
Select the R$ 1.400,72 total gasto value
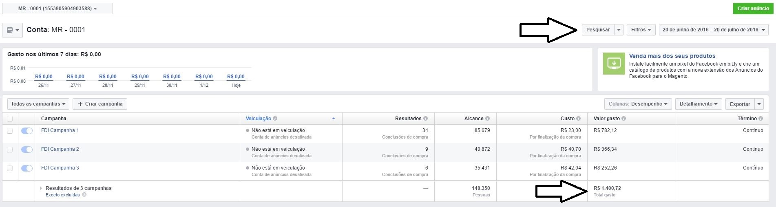point(607,188)
